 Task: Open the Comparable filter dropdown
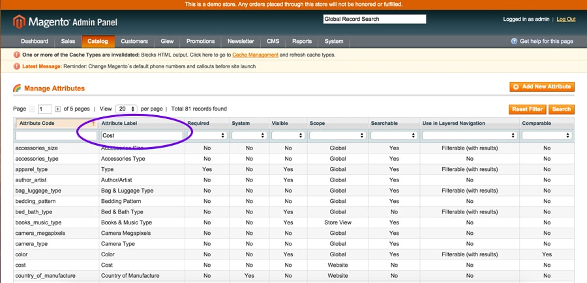547,135
